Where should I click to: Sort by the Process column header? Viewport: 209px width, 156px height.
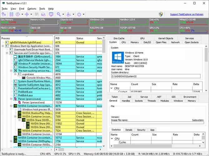click(27, 38)
